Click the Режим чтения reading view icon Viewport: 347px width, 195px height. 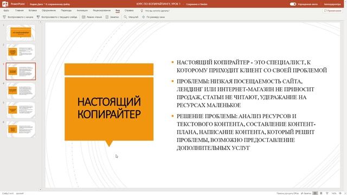click(x=83, y=17)
